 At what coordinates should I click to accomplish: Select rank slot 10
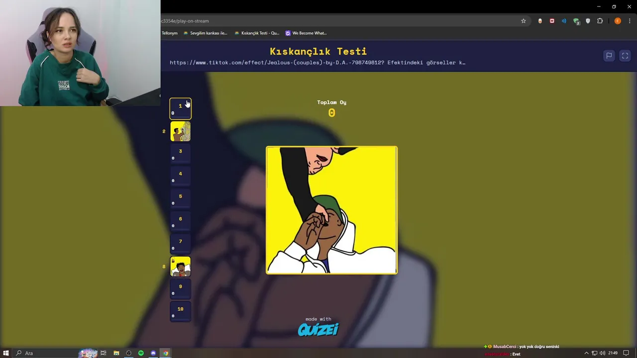point(180,312)
